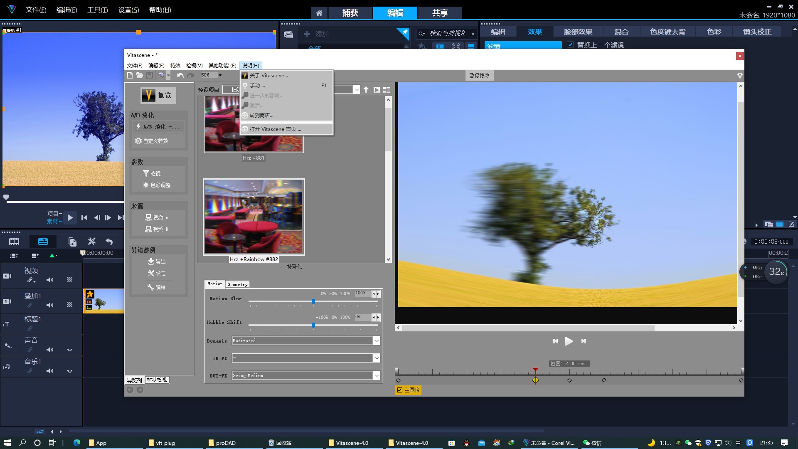This screenshot has width=798, height=449.
Task: Toggle the 主画格 keyframe checkbox
Action: [x=400, y=390]
